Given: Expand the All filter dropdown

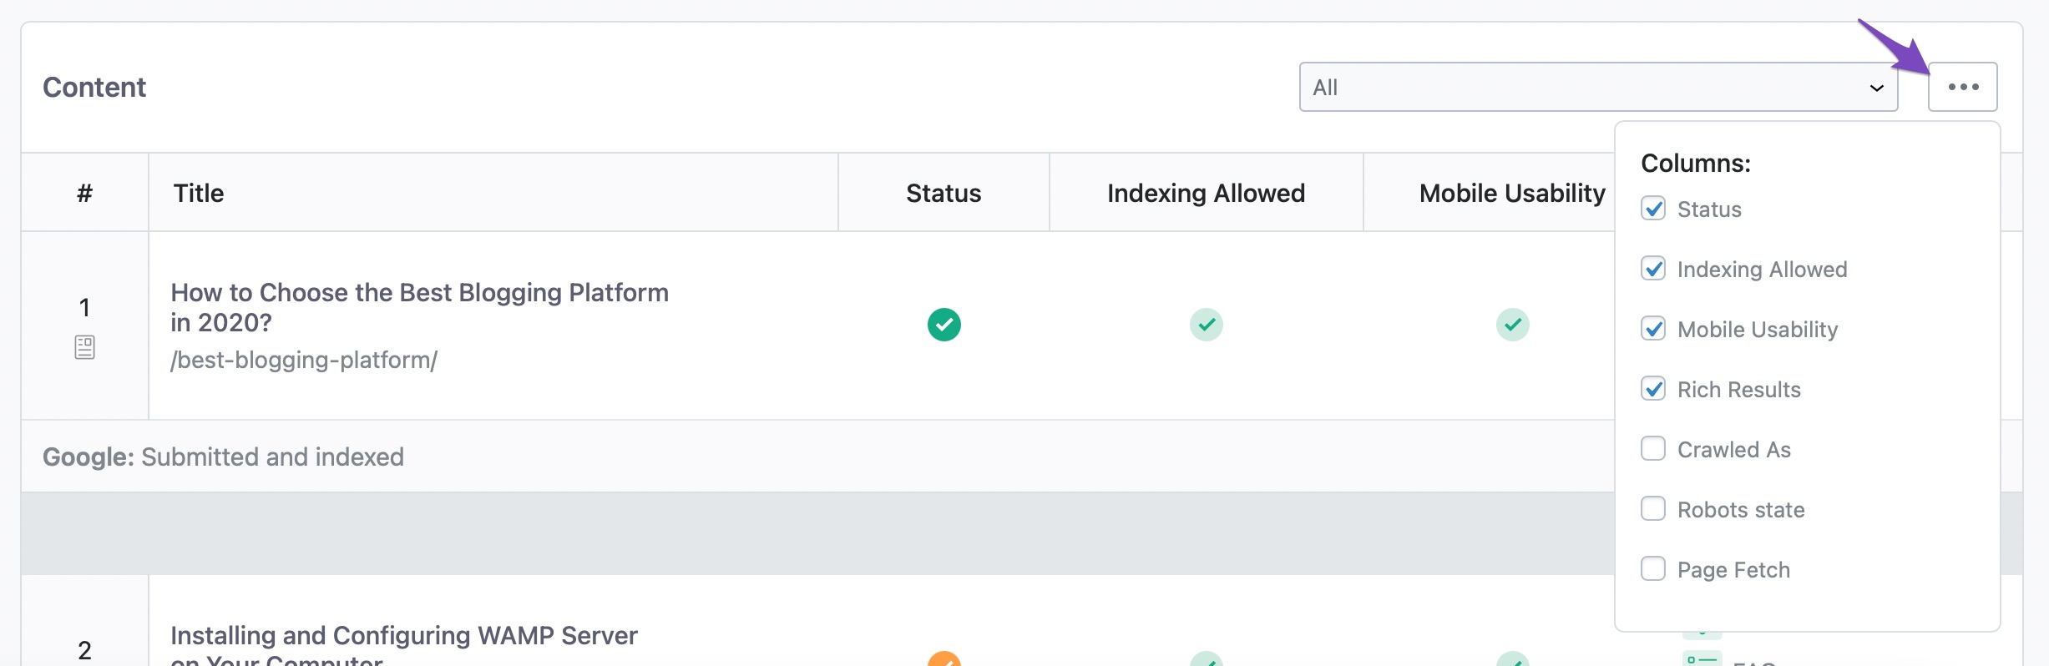Looking at the screenshot, I should point(1598,87).
